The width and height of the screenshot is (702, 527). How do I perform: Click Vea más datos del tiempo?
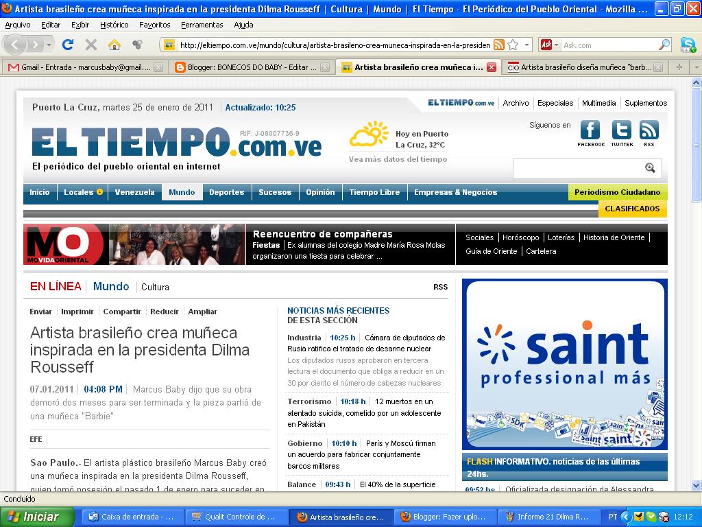coord(398,159)
